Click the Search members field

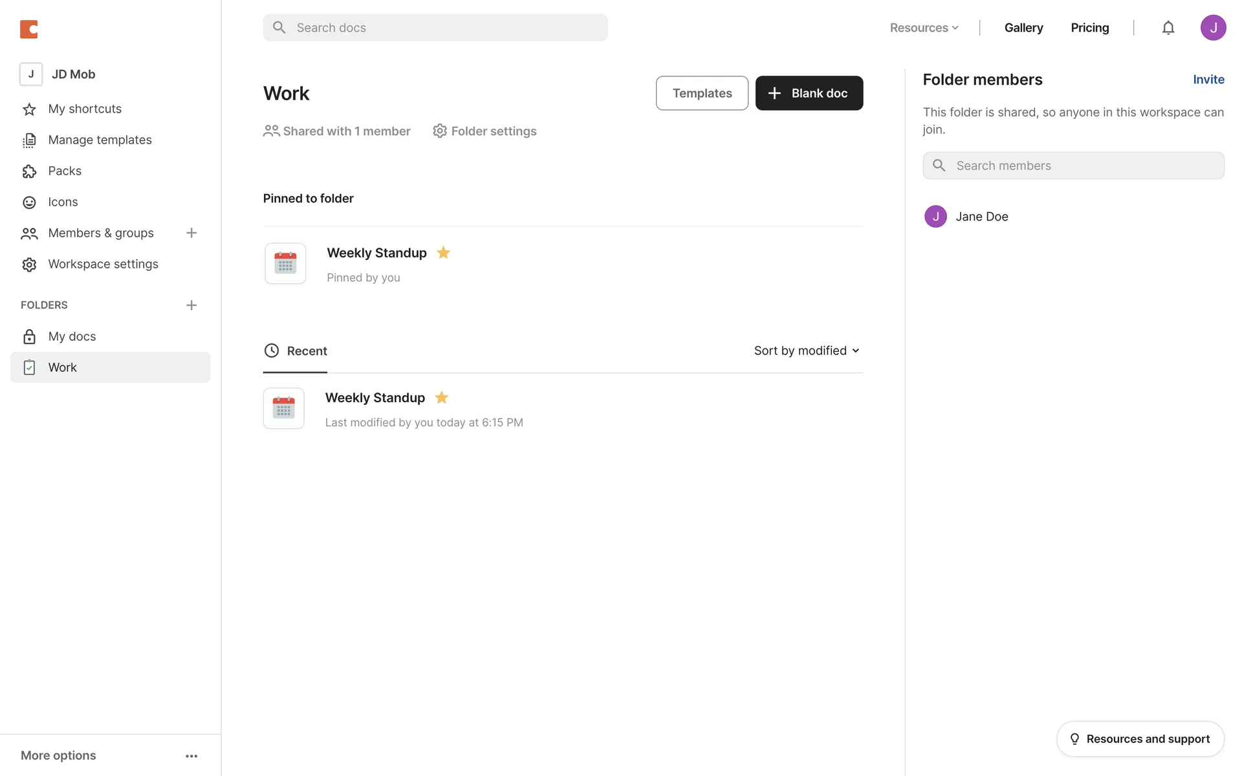(x=1074, y=166)
